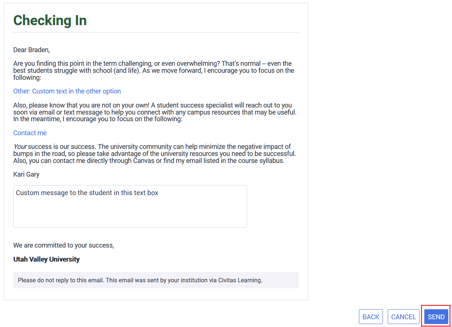
Task: Follow the blue 'Contact me' hyperlink
Action: [30, 133]
